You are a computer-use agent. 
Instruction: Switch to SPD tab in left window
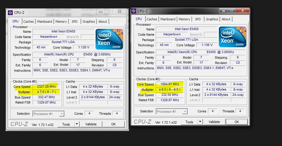(x=74, y=22)
